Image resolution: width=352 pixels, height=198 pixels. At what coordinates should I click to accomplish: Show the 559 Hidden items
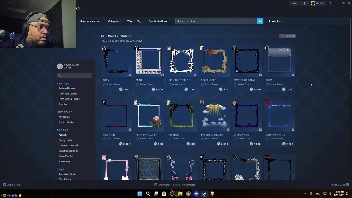tap(288, 36)
